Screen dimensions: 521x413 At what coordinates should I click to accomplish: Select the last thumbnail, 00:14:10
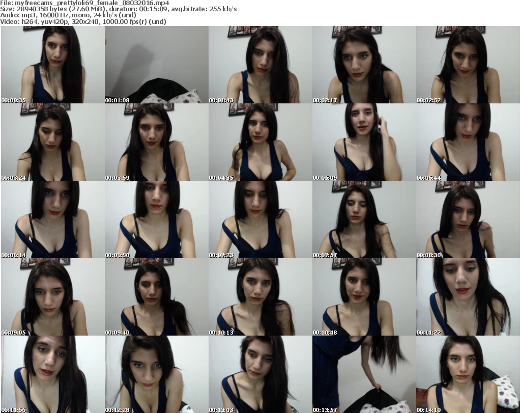(468, 374)
